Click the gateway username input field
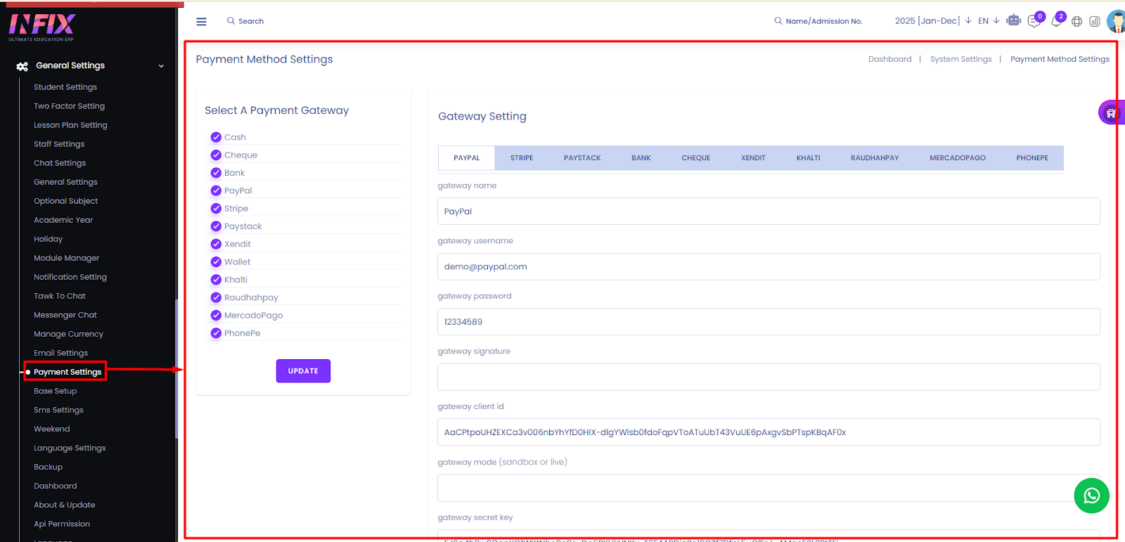Viewport: 1125px width, 542px height. coord(769,266)
